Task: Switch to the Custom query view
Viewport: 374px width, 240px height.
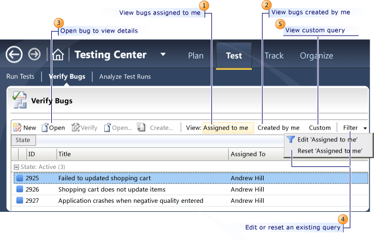Action: click(x=319, y=128)
